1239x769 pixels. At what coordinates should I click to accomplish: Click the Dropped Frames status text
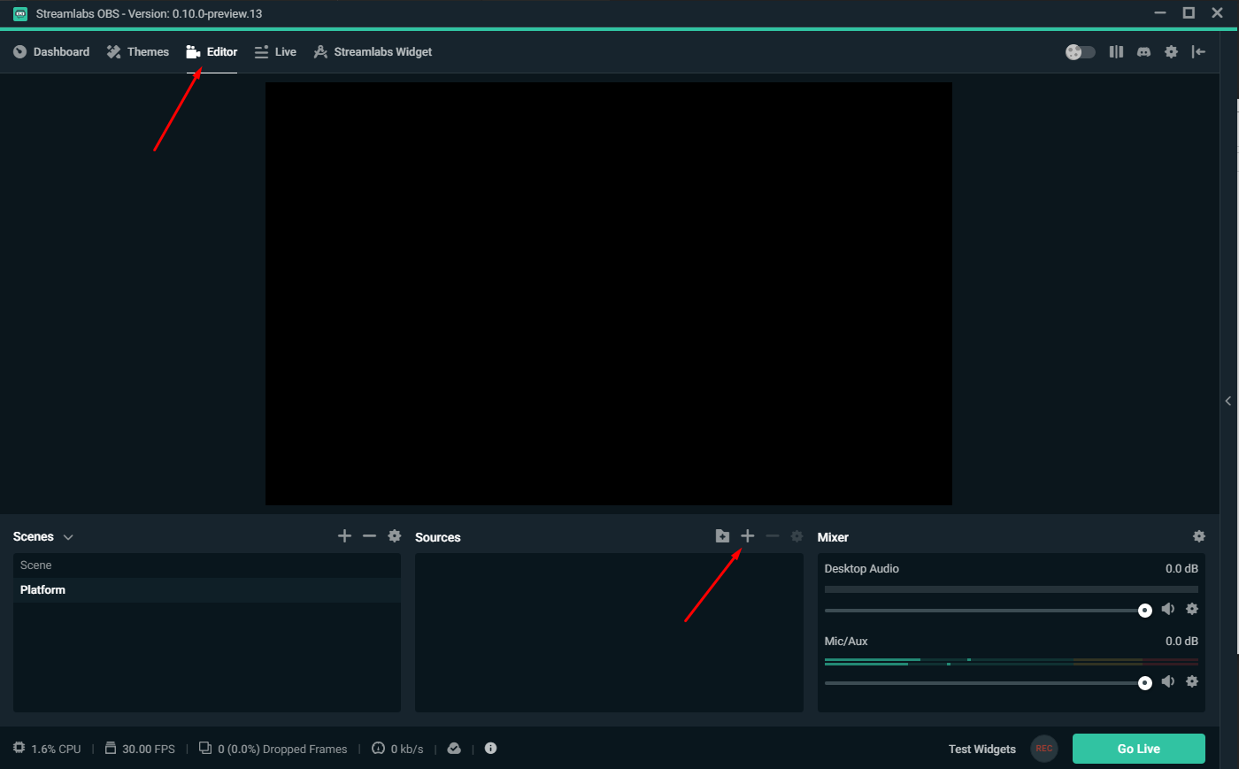[x=282, y=750]
